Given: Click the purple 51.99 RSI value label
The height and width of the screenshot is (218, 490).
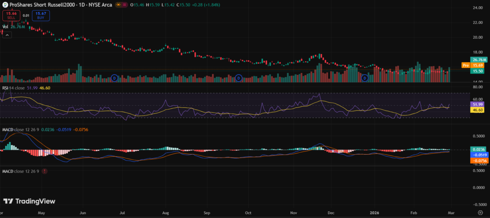Looking at the screenshot, I should pos(478,104).
